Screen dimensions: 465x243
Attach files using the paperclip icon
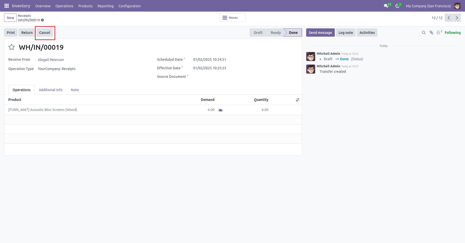(x=431, y=33)
